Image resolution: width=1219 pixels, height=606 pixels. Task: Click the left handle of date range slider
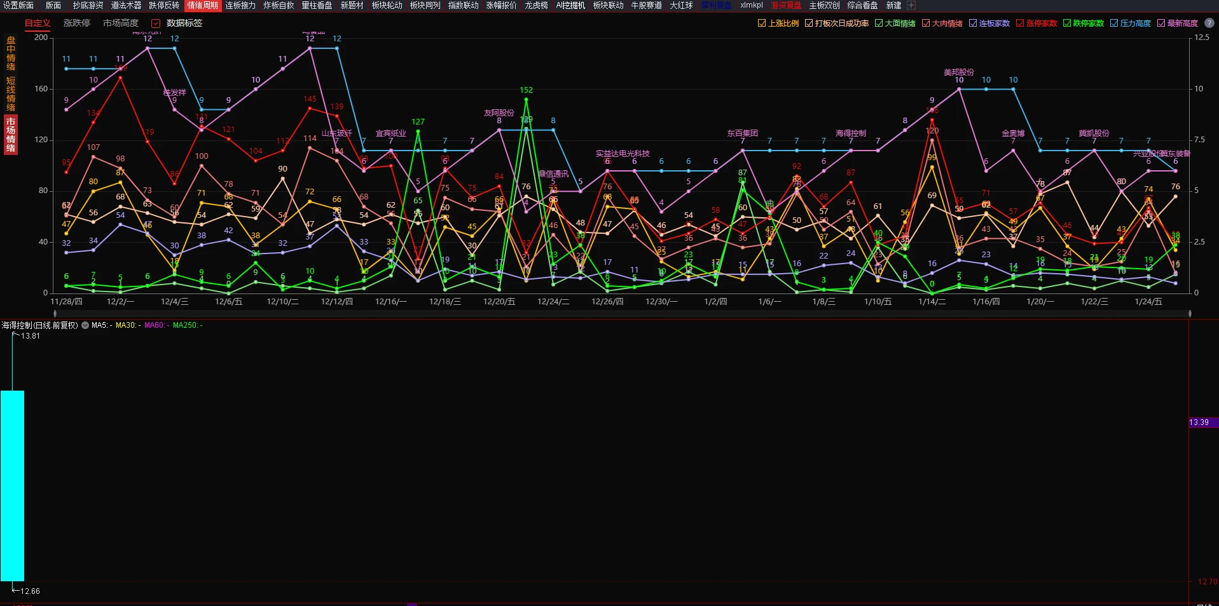click(x=55, y=313)
